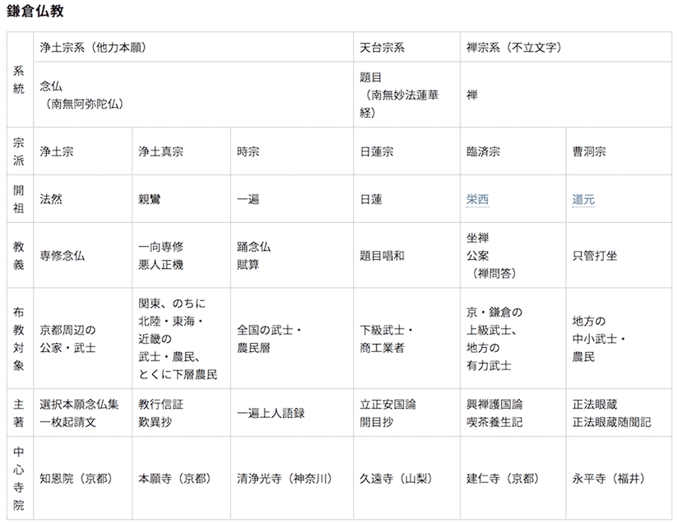Click the 只管打坐 cell
678x524 pixels.
[x=619, y=256]
